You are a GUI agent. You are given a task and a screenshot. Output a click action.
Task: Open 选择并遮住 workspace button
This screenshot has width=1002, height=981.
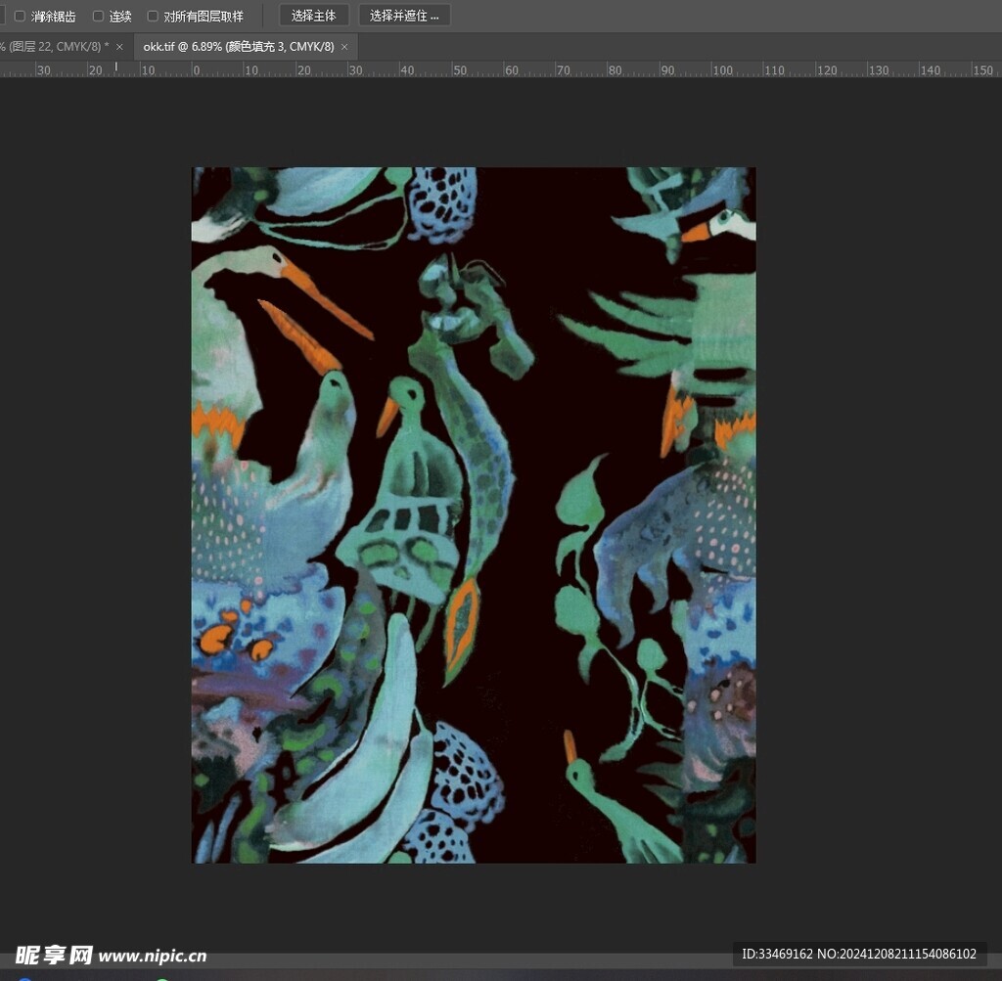[404, 16]
